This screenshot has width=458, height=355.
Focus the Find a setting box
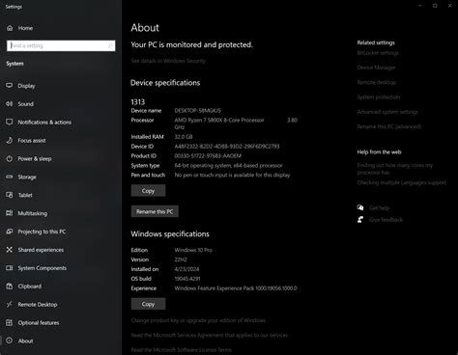tap(61, 45)
